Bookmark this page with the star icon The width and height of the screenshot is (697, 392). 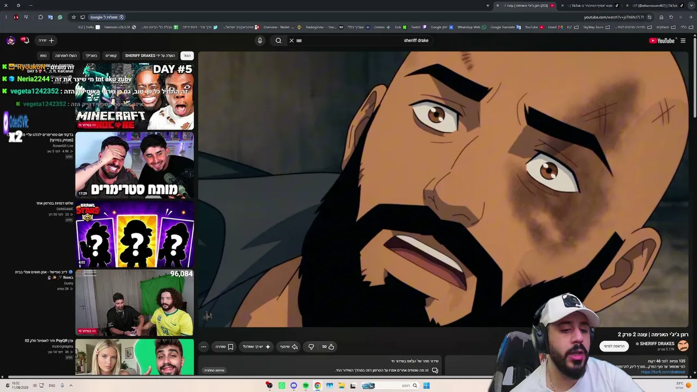coord(74,17)
